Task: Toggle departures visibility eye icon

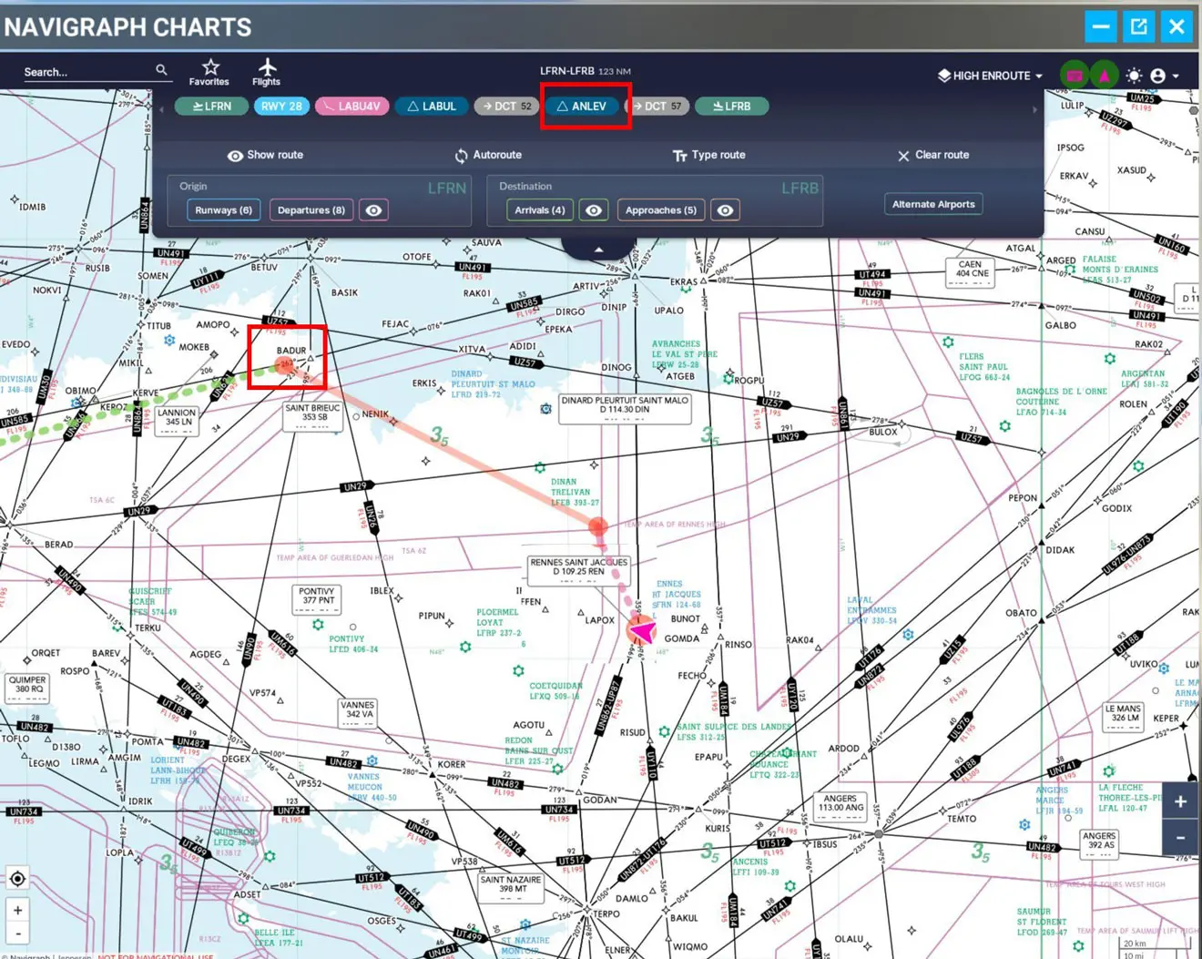Action: 374,210
